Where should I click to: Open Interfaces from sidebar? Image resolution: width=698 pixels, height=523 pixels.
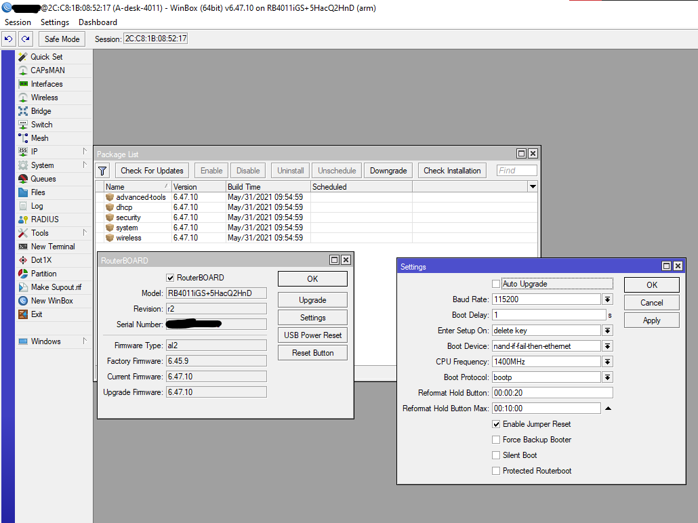[x=54, y=84]
